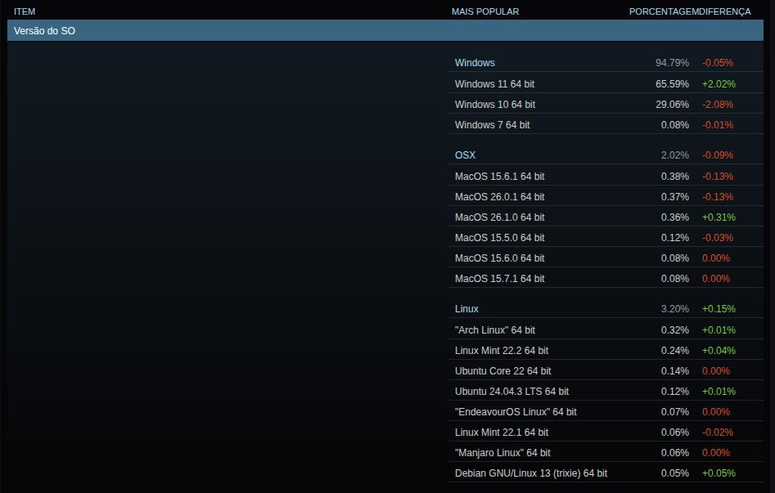Select the OSX category label
The height and width of the screenshot is (493, 775).
point(465,155)
